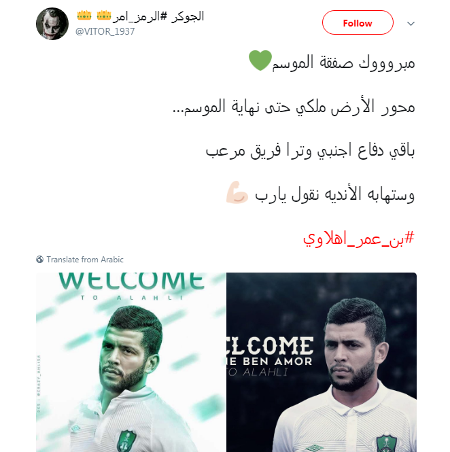Screen dimensions: 450x452
Task: Click the globe icon beside Translate
Action: 40,260
